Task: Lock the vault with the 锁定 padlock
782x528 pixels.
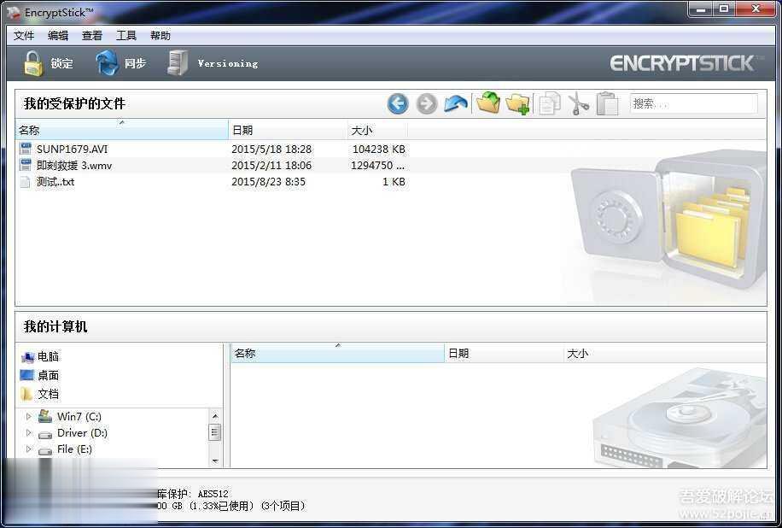Action: (48, 63)
